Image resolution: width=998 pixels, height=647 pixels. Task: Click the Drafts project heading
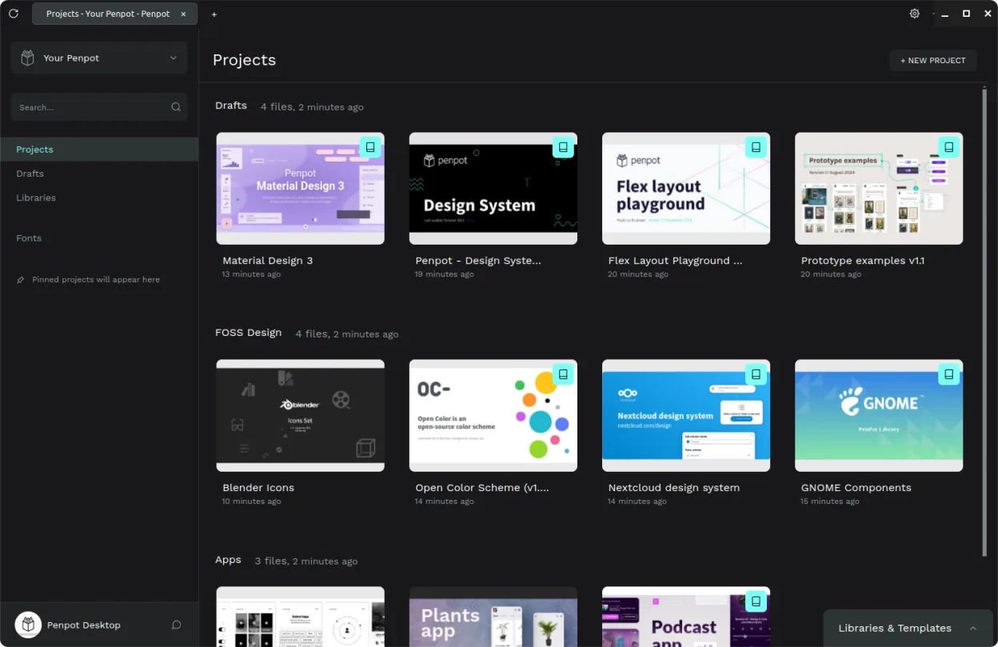pos(231,106)
